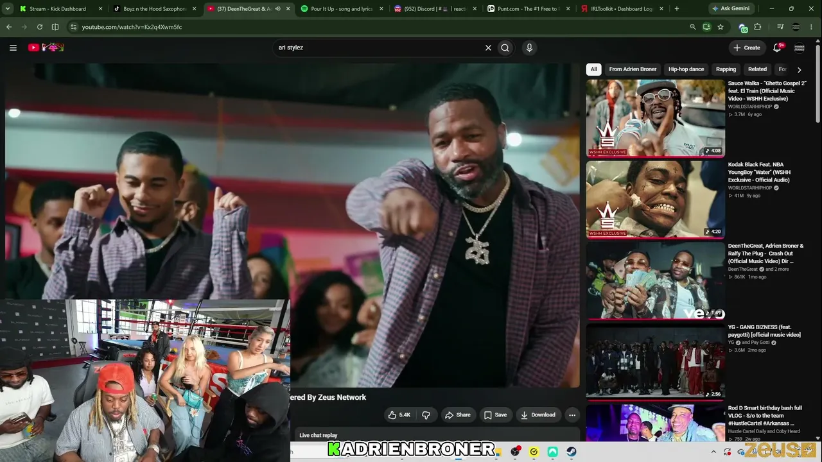The image size is (822, 462).
Task: Click the Sauce Walka Ghetto Gospel 2 title
Action: (x=767, y=91)
